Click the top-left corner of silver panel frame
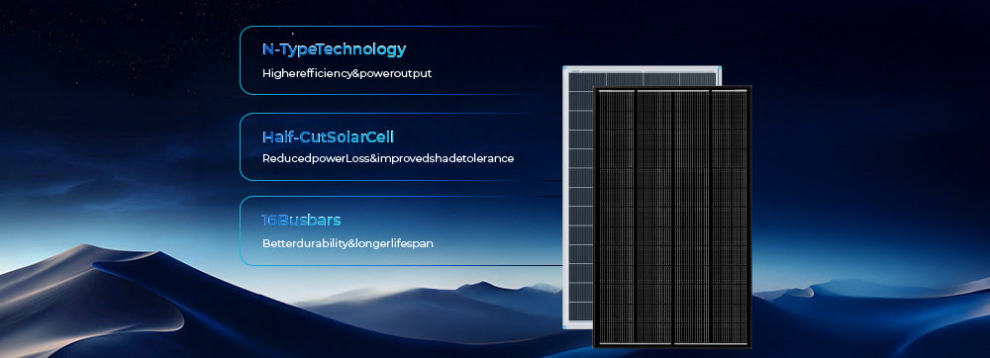The image size is (990, 358). [565, 68]
